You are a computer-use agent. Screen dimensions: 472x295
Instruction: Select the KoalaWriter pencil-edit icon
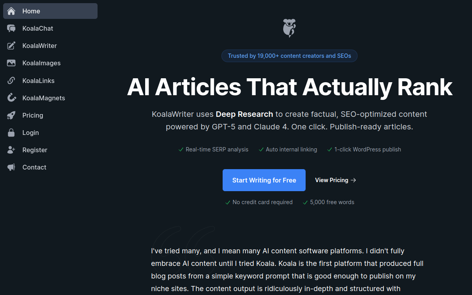[x=11, y=46]
